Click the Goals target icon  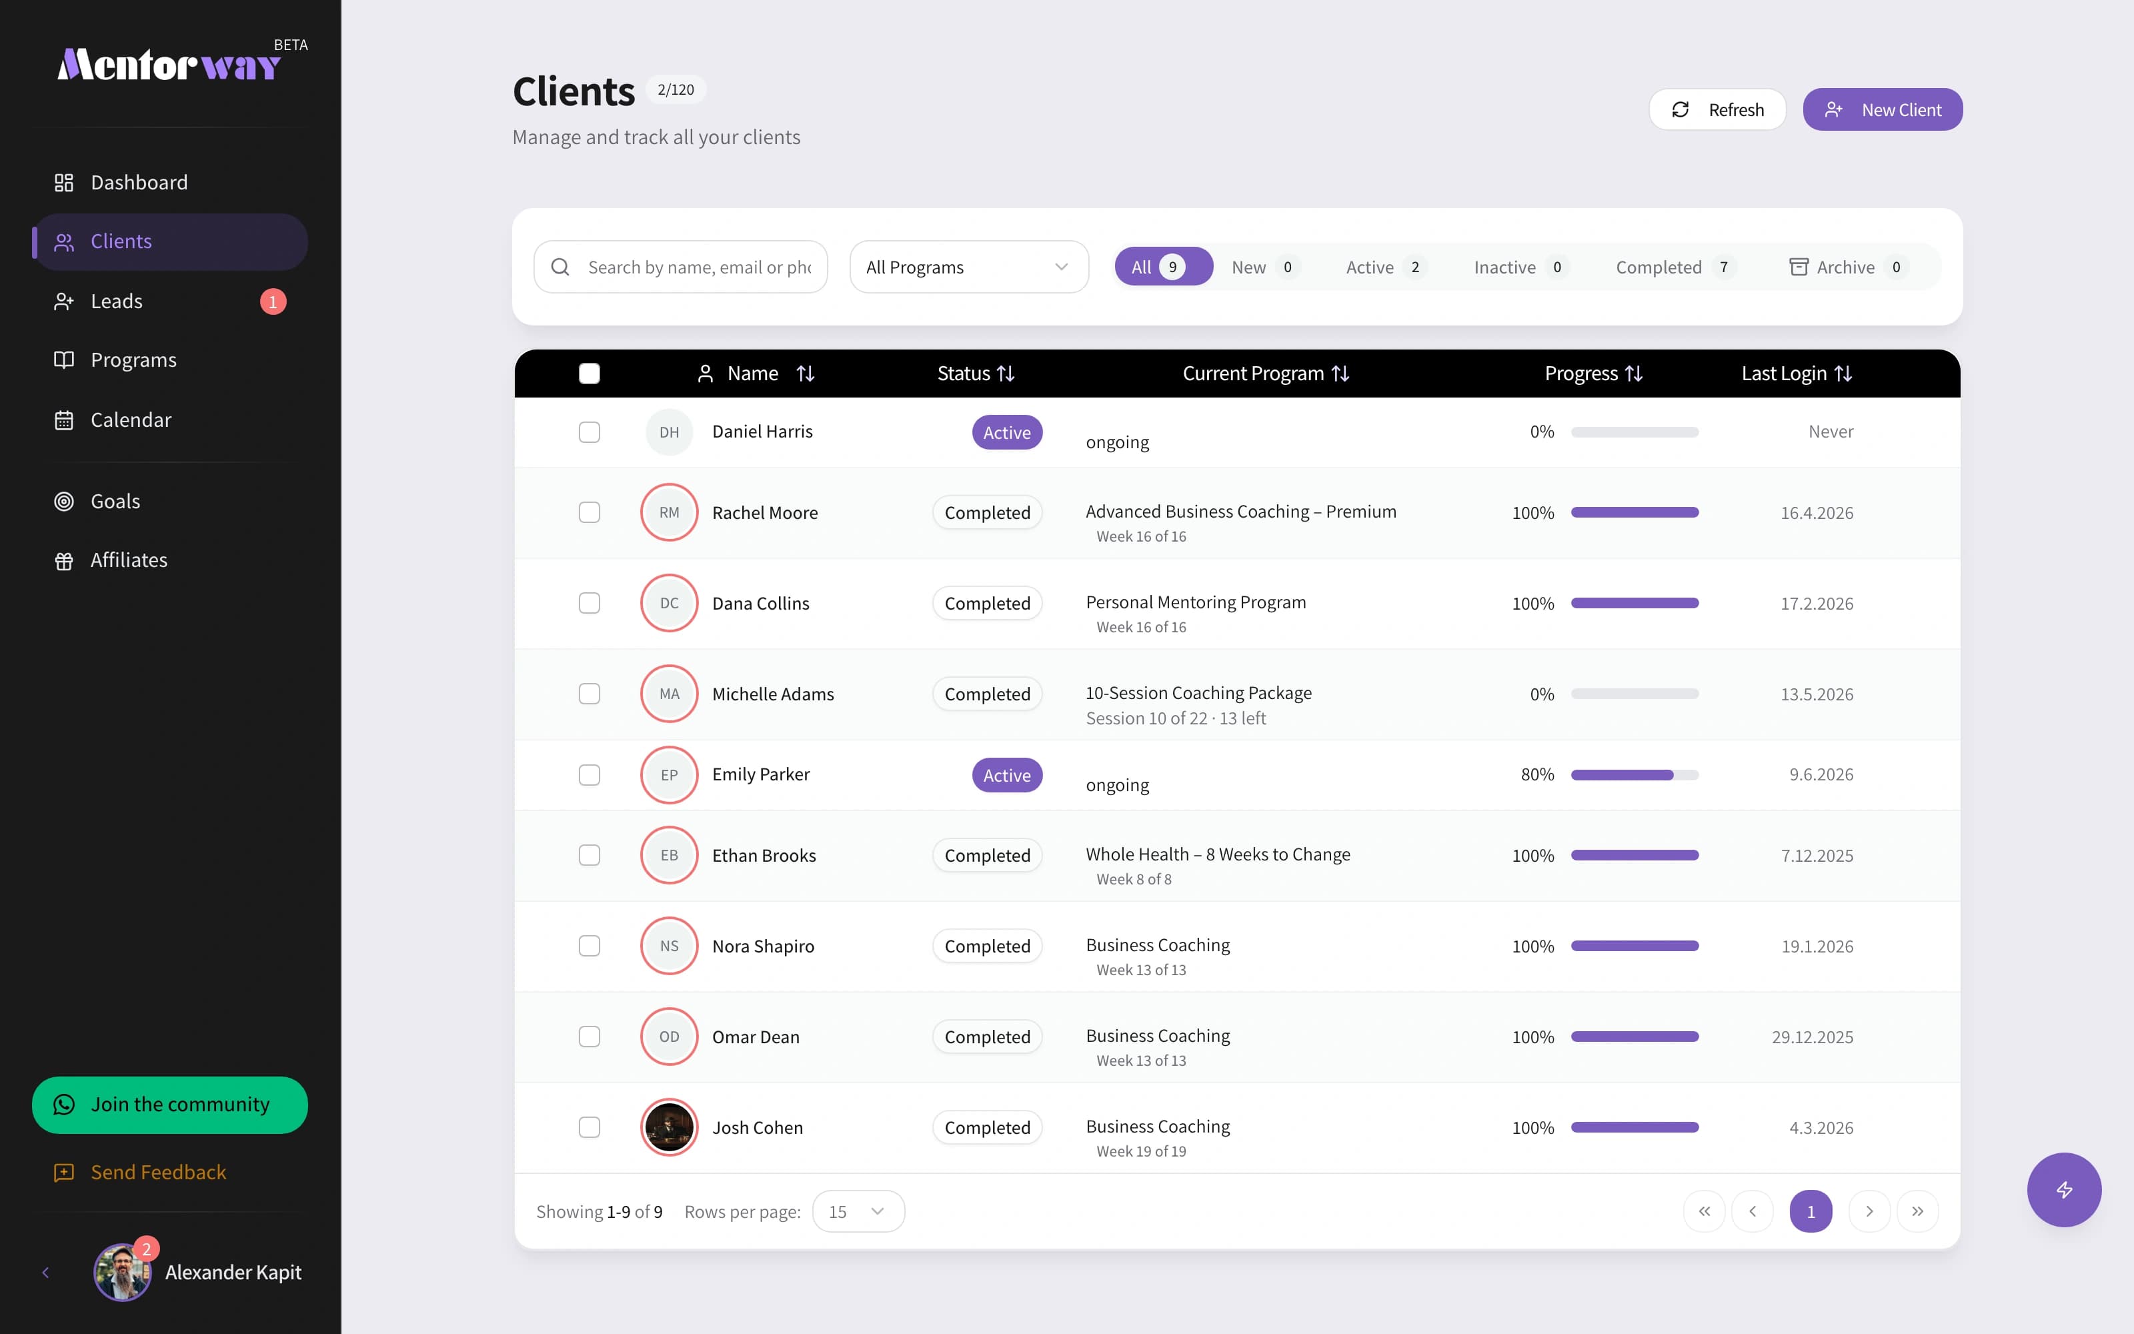63,501
